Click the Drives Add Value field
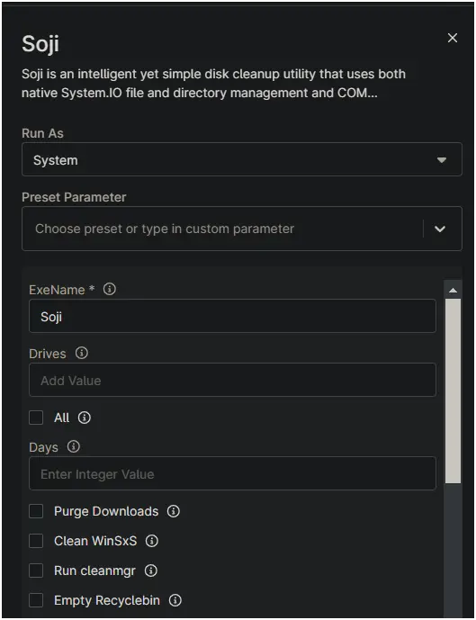 [232, 380]
